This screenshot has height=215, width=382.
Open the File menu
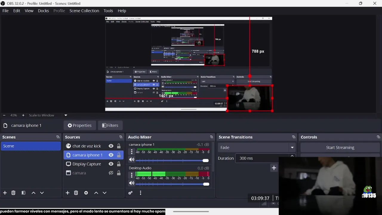pyautogui.click(x=5, y=11)
